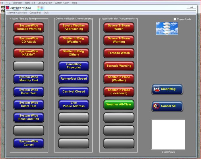Announce Cancelling Fireworks
The height and width of the screenshot is (159, 201).
(x=74, y=66)
